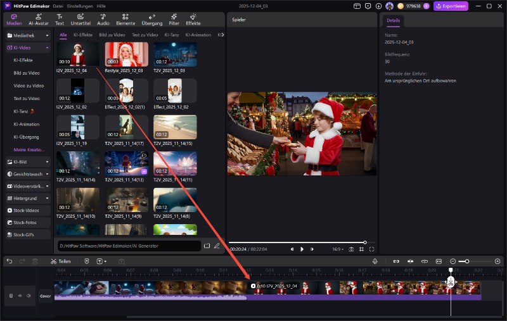The height and width of the screenshot is (321, 507).
Task: Edit the output path with pencil icon
Action: coord(217,246)
